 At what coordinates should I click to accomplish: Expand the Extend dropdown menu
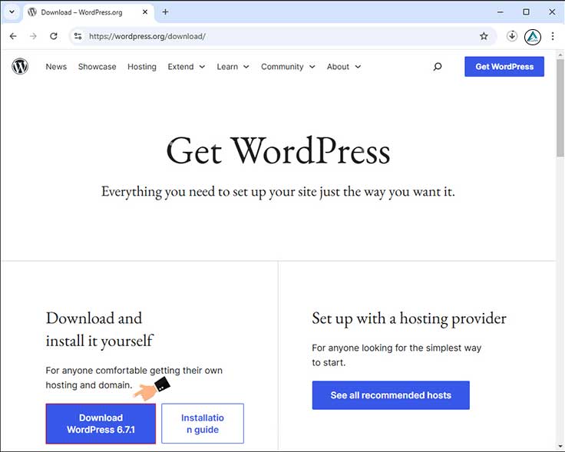(187, 67)
